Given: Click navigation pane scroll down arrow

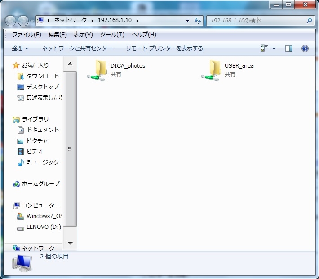Looking at the screenshot, I should (70, 243).
